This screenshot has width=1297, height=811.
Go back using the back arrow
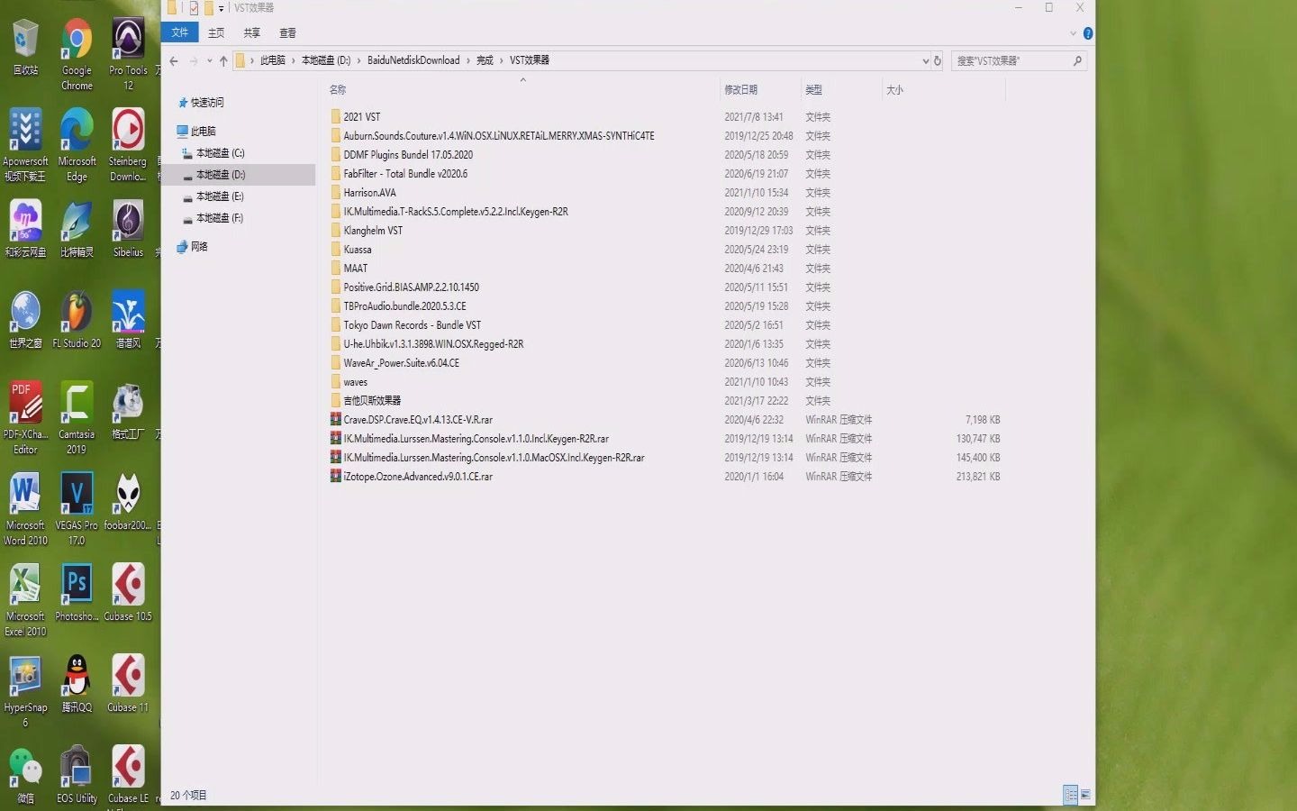(174, 60)
